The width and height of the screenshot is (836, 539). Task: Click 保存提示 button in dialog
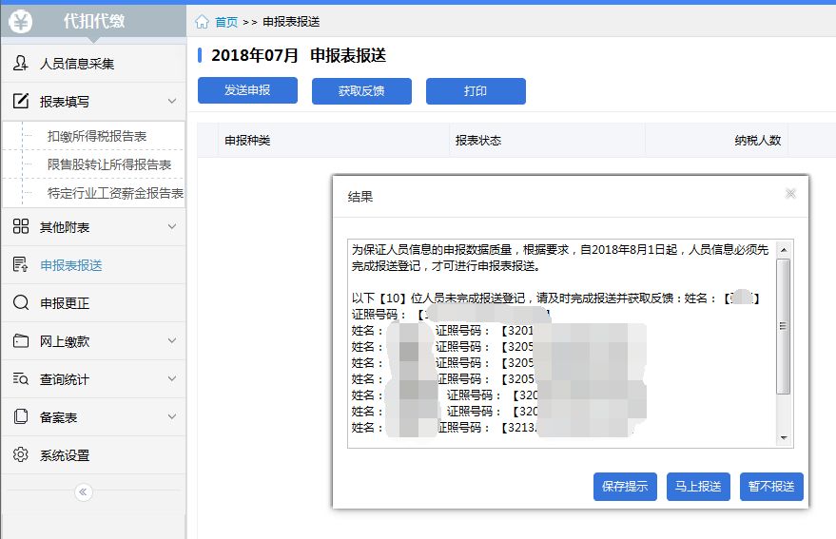coord(625,486)
